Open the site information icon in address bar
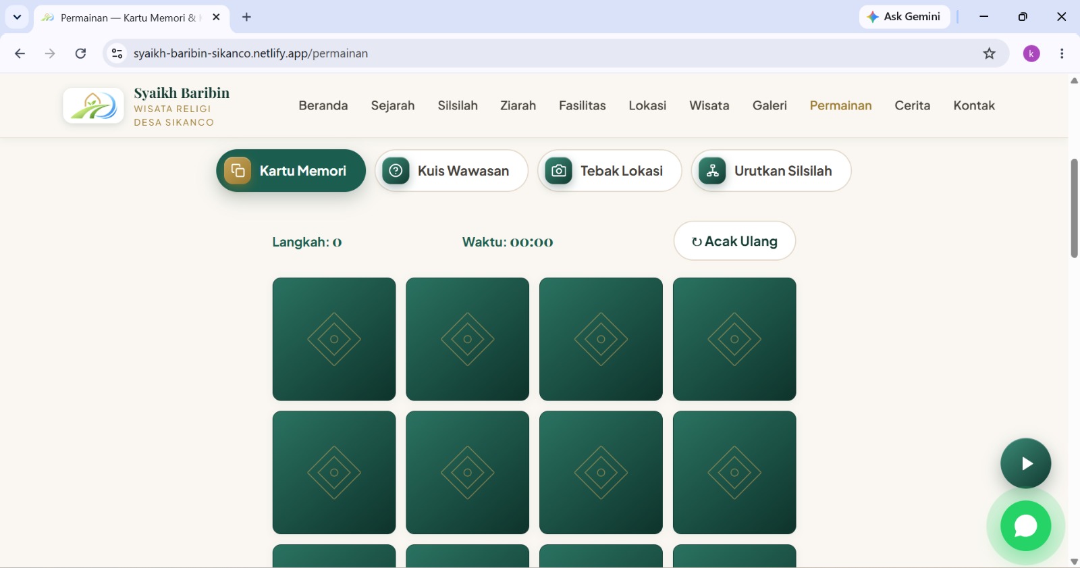1080x568 pixels. [117, 53]
